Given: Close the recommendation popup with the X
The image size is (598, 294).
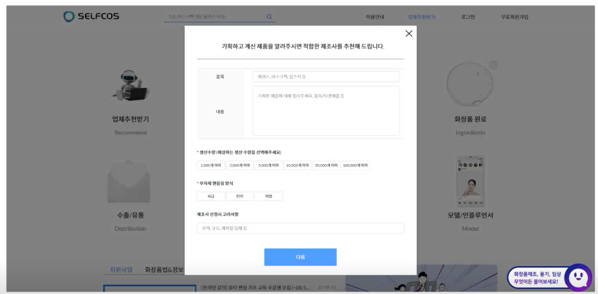Looking at the screenshot, I should click(x=408, y=34).
